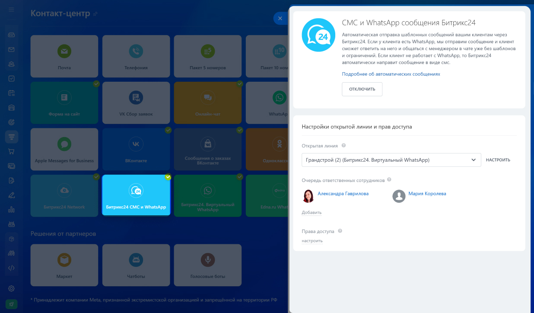The image size is (534, 313).
Task: Open the target goal icon in the sidebar
Action: pos(11,122)
